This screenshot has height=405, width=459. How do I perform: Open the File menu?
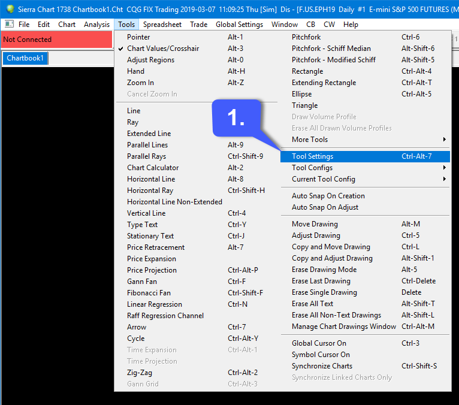(24, 25)
